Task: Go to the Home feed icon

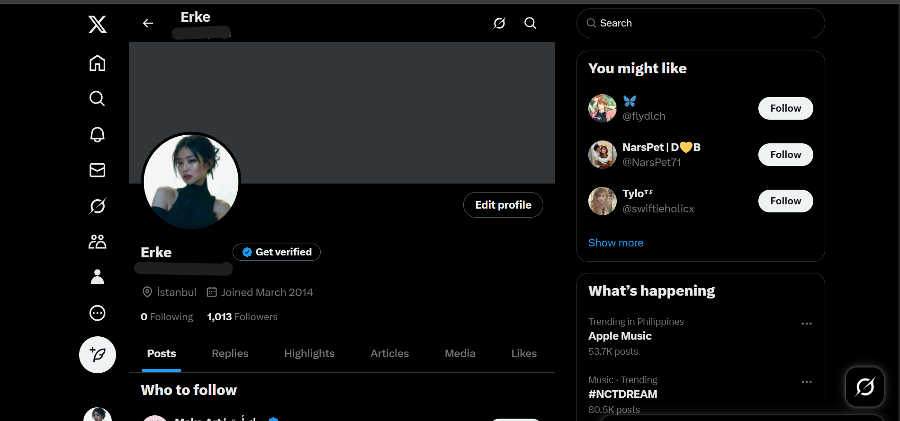Action: click(x=97, y=63)
